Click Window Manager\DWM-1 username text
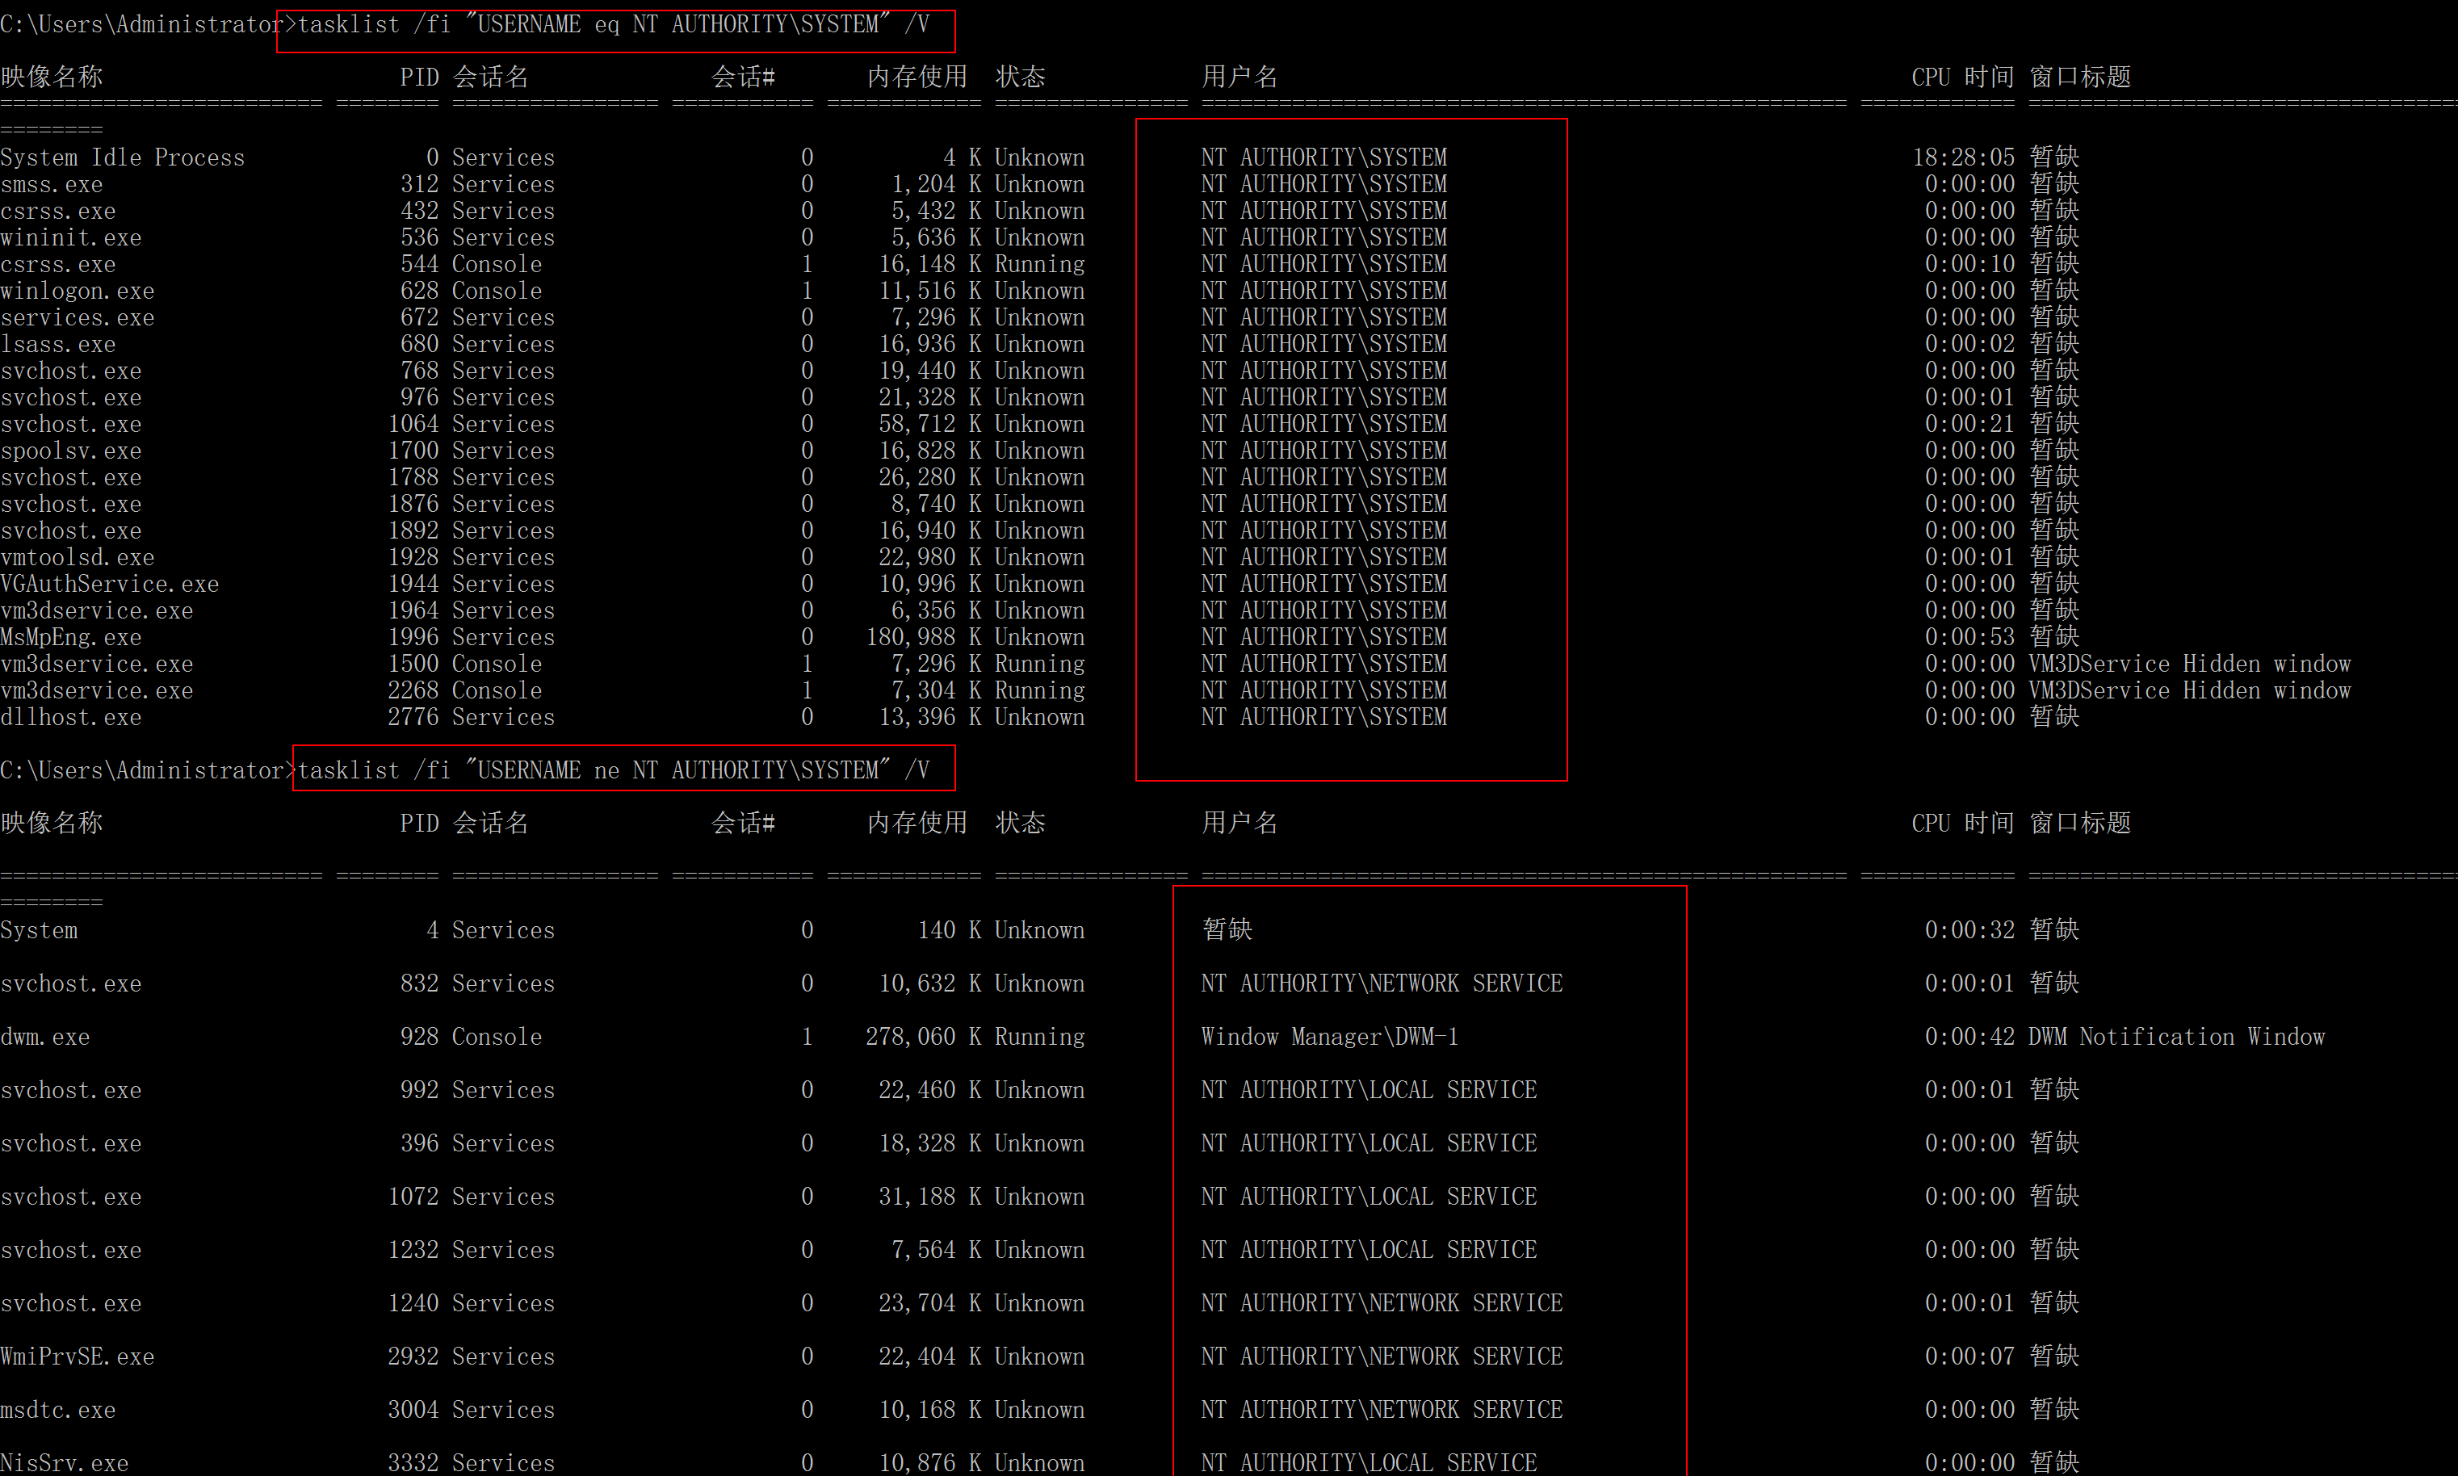This screenshot has width=2458, height=1476. coord(1329,1038)
